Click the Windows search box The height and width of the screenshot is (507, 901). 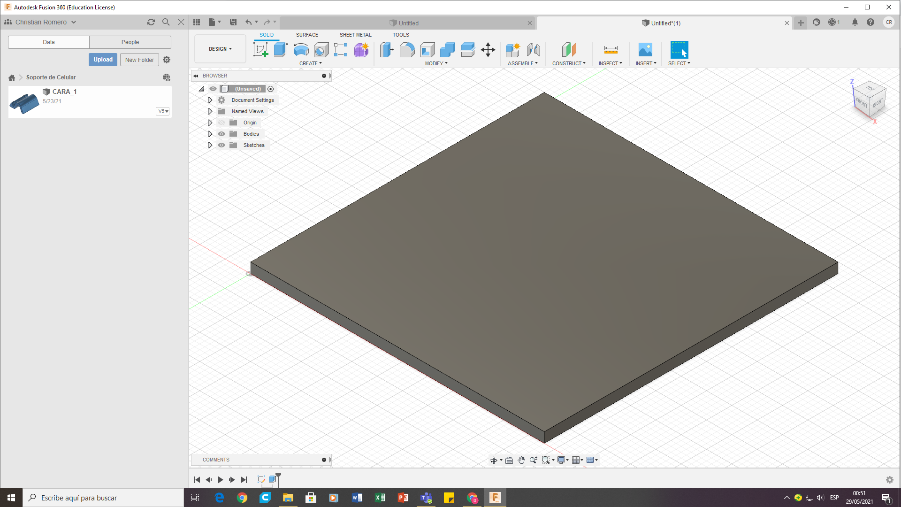[103, 498]
